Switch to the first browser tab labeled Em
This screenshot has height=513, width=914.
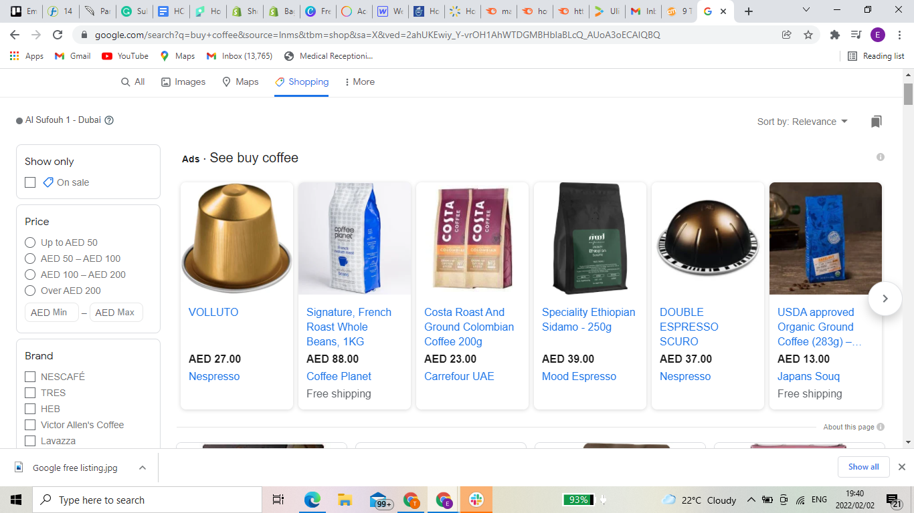click(23, 11)
